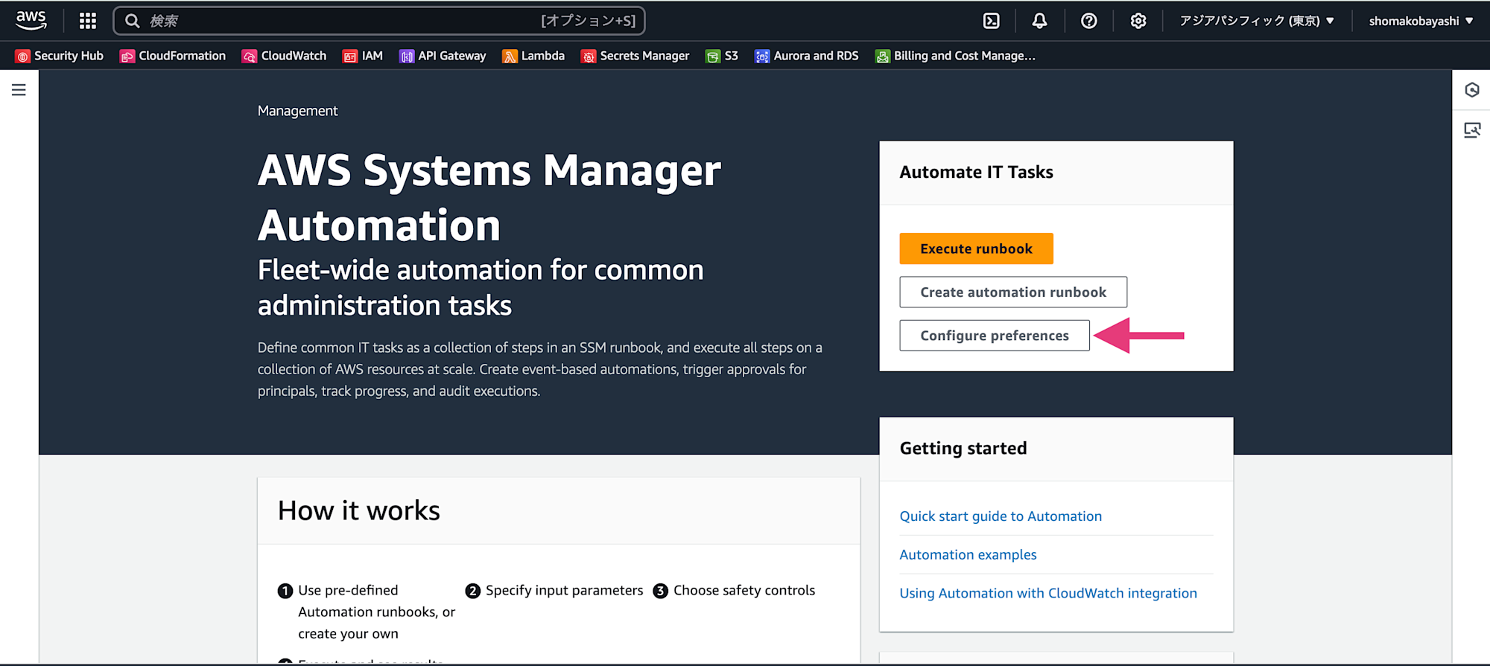Open the CloudWatch favorite
The image size is (1490, 666).
click(x=284, y=56)
